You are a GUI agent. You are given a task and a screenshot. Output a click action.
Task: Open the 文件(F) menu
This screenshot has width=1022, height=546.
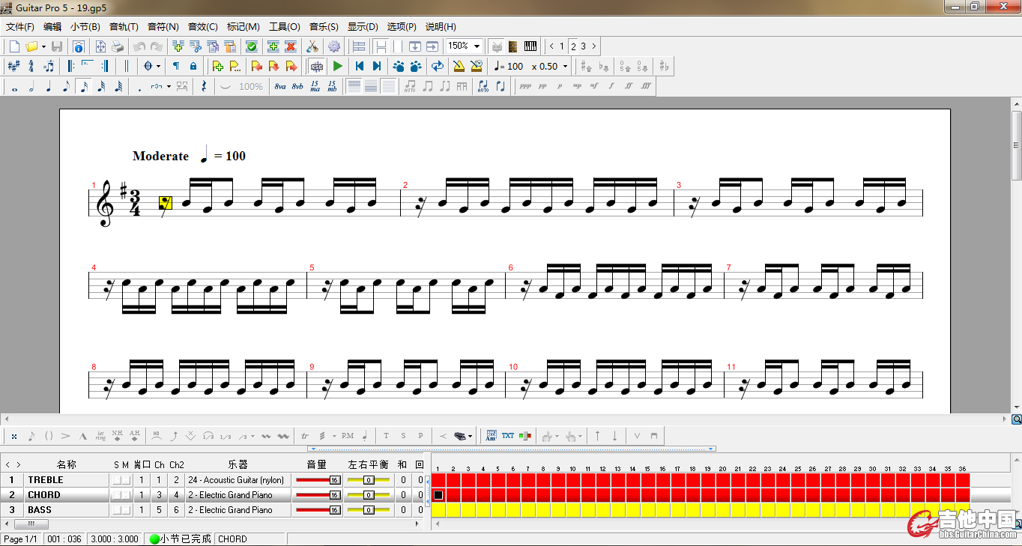click(x=20, y=26)
